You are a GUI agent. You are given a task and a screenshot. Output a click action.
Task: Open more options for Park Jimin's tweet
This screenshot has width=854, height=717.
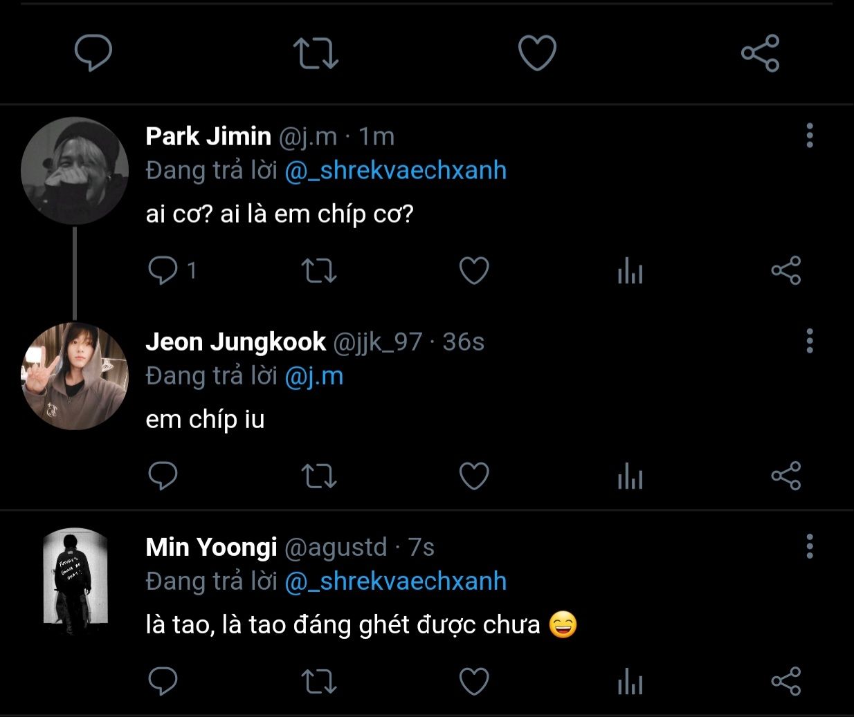coord(809,136)
